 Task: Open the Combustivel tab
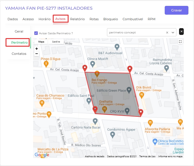[x=133, y=19]
